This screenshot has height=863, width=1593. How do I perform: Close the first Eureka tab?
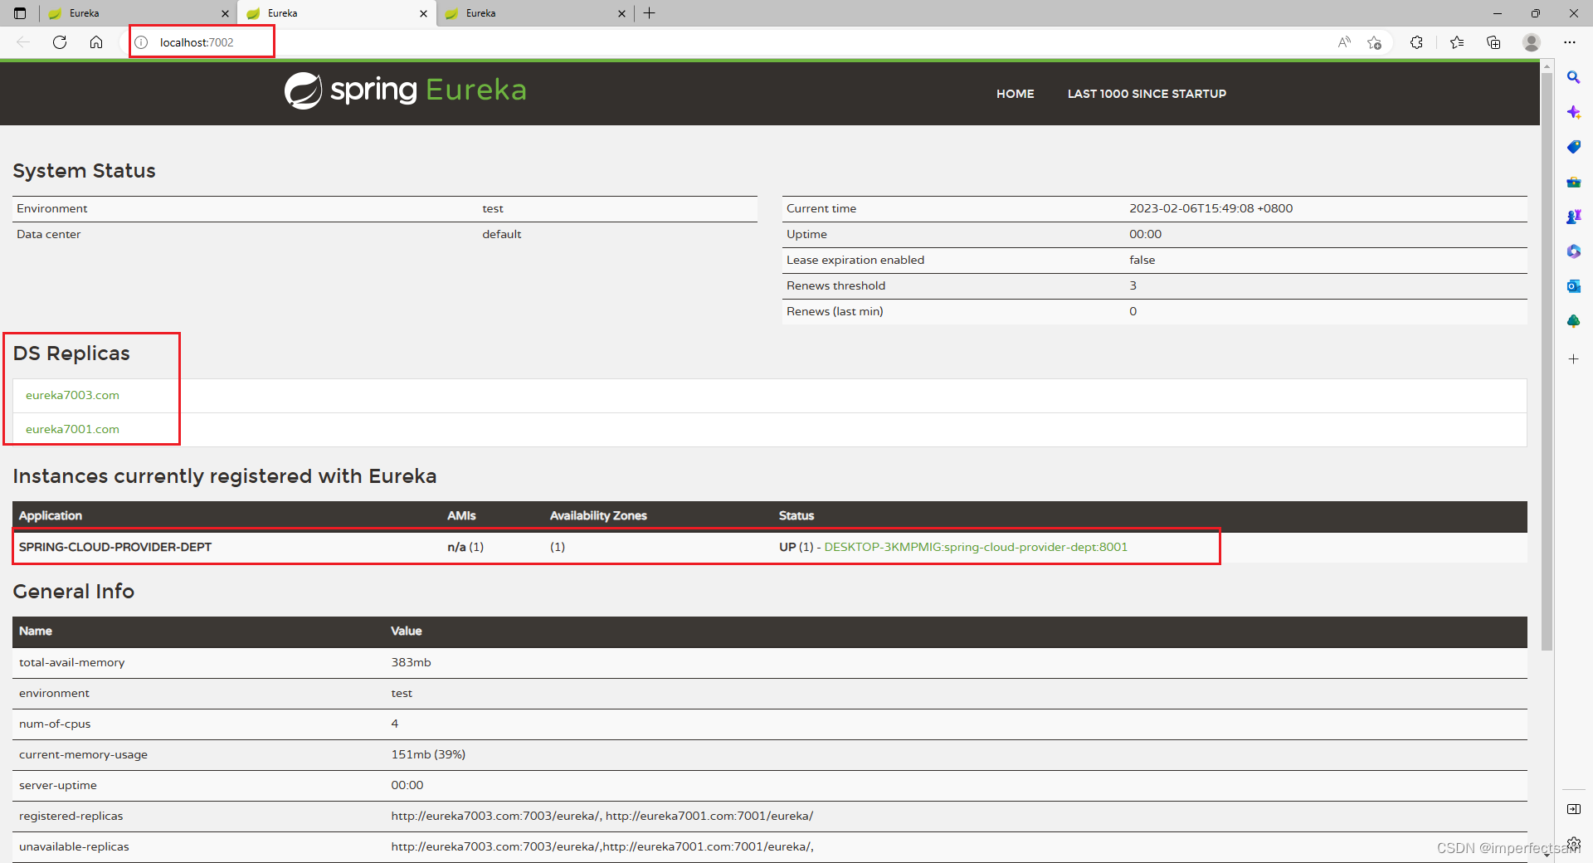click(x=225, y=13)
